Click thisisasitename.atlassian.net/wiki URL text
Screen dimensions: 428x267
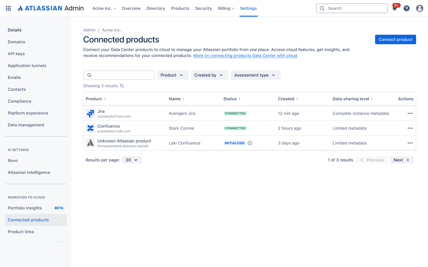123,146
